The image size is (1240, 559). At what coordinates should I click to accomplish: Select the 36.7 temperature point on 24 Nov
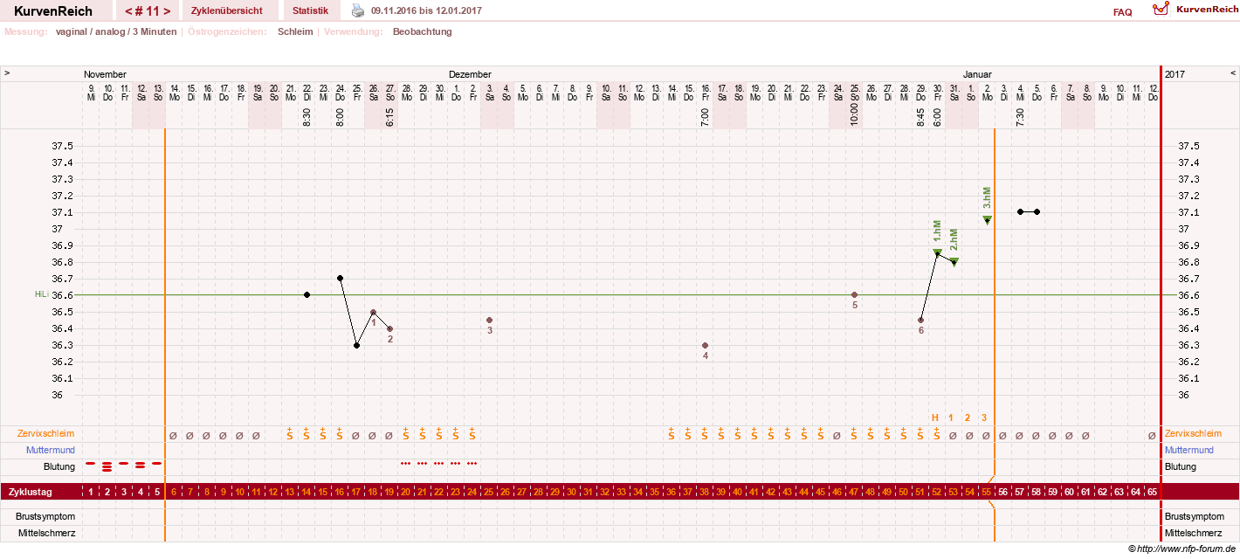tap(340, 278)
